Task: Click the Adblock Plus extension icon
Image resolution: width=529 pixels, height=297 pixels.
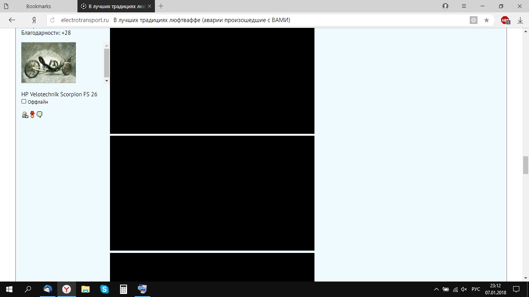Action: (505, 20)
